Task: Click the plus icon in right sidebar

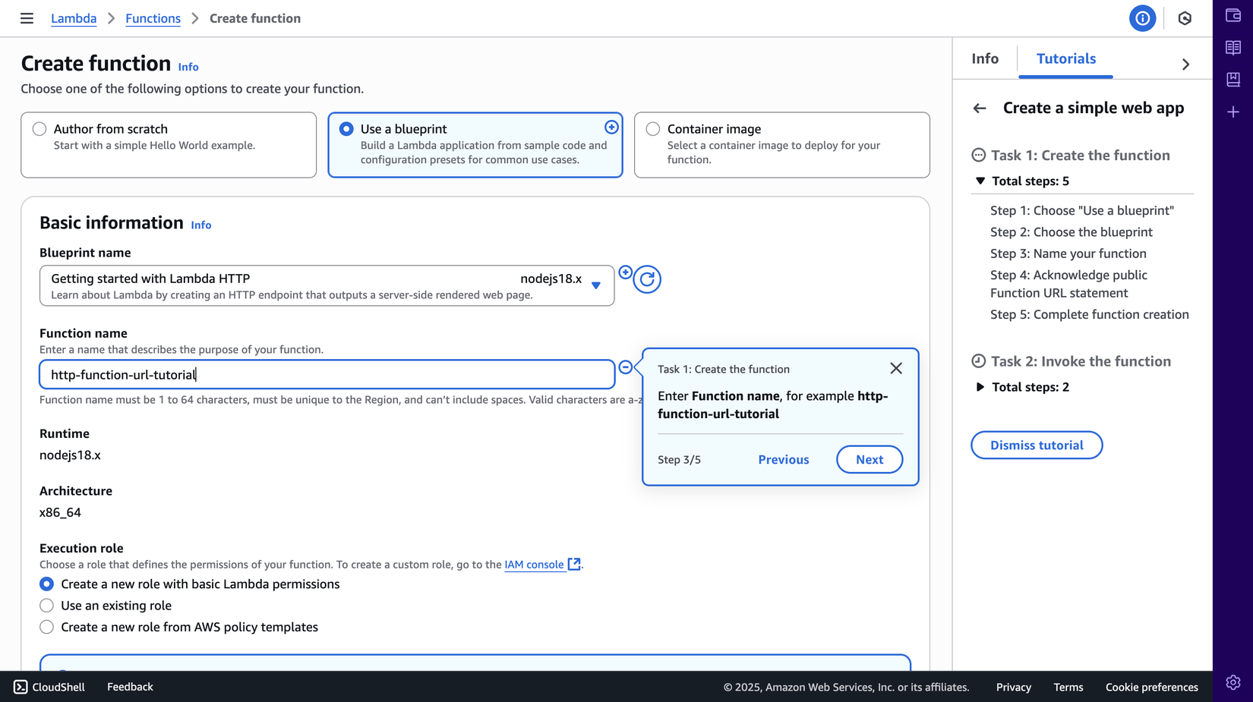Action: tap(1233, 112)
